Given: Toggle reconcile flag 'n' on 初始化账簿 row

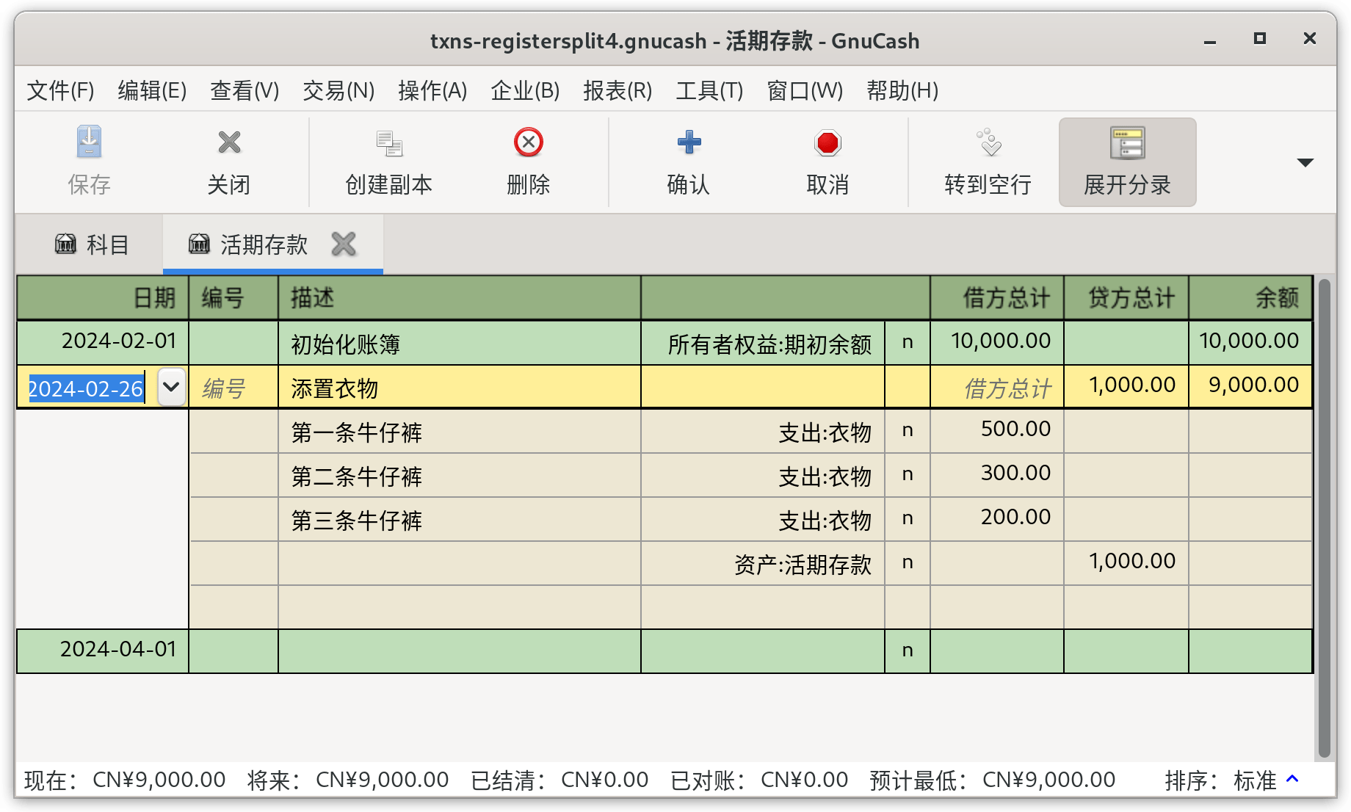Looking at the screenshot, I should [x=908, y=342].
